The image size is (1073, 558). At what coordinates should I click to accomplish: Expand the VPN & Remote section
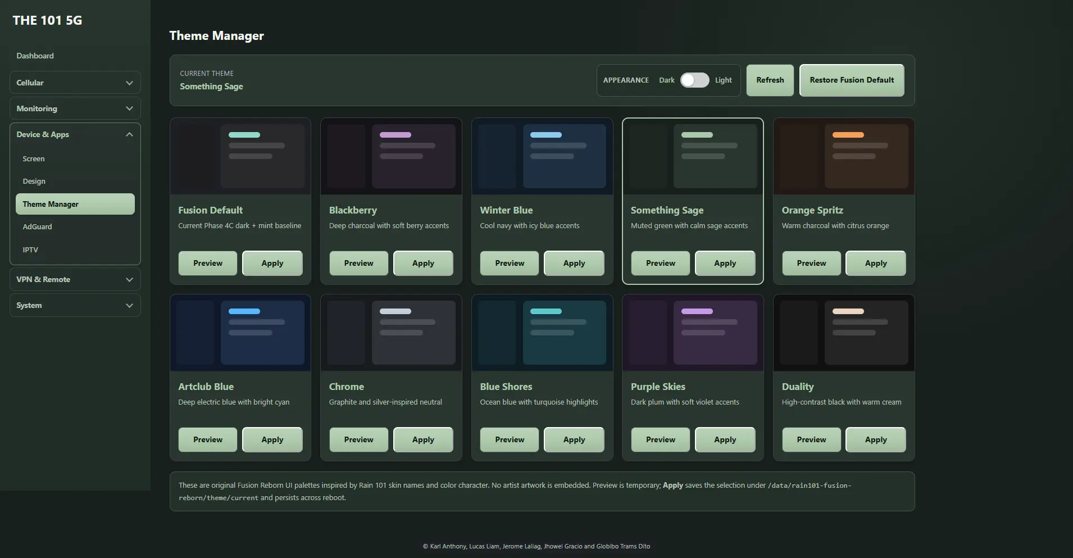75,279
